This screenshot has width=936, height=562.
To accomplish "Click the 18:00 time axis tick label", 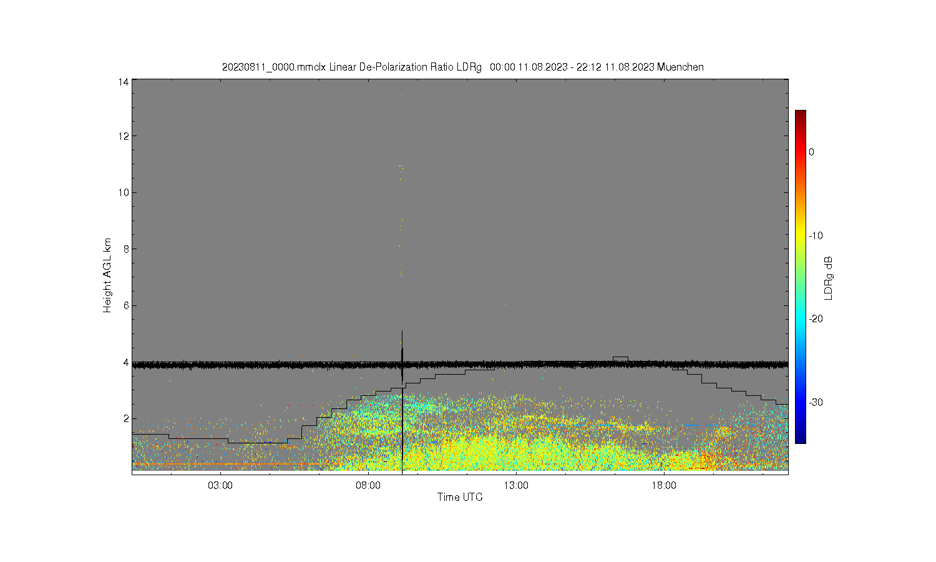I will click(x=664, y=485).
